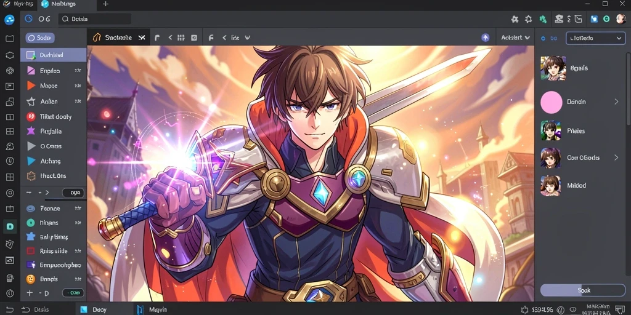
Task: Toggle the green switch at sidebar bottom
Action: pyautogui.click(x=73, y=293)
